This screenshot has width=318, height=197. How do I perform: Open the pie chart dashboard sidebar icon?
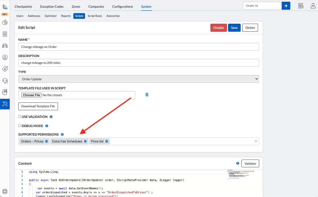(x=5, y=22)
